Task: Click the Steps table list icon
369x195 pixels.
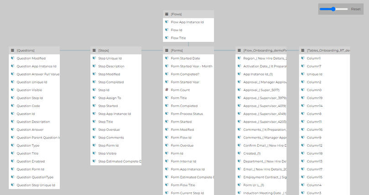Action: [x=94, y=50]
